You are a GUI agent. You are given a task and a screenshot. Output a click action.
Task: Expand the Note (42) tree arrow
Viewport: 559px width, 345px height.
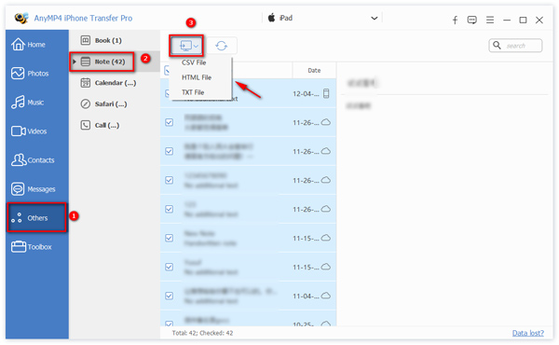point(75,62)
